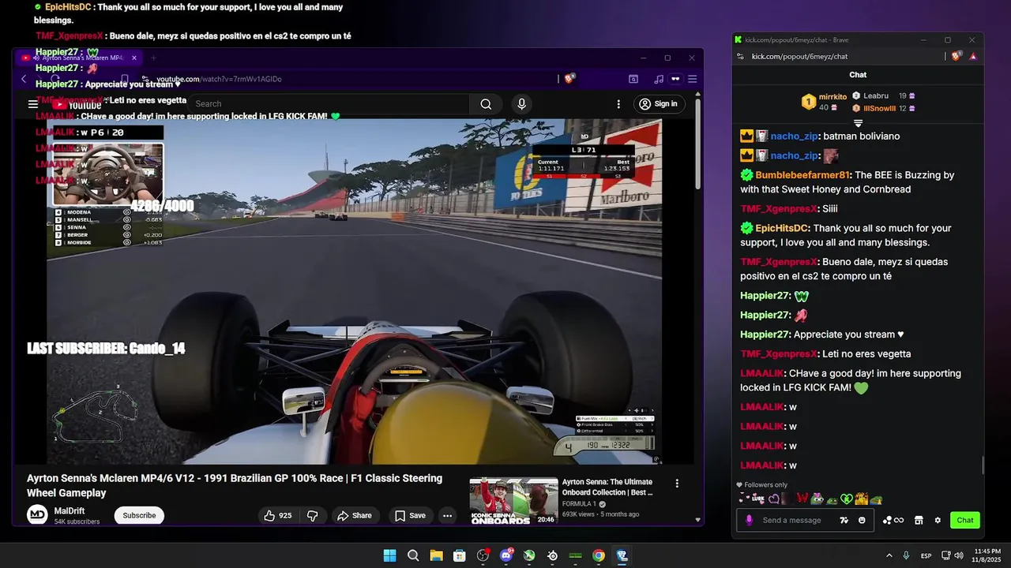Open Kick chat settings gear

pyautogui.click(x=938, y=520)
